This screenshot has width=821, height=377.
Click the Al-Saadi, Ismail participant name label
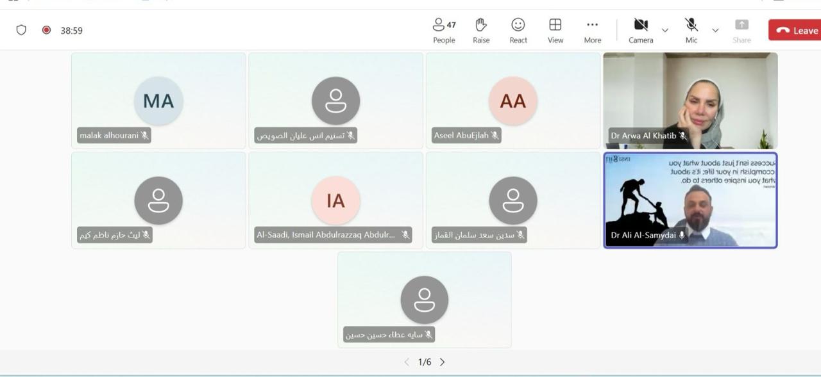[x=326, y=235]
